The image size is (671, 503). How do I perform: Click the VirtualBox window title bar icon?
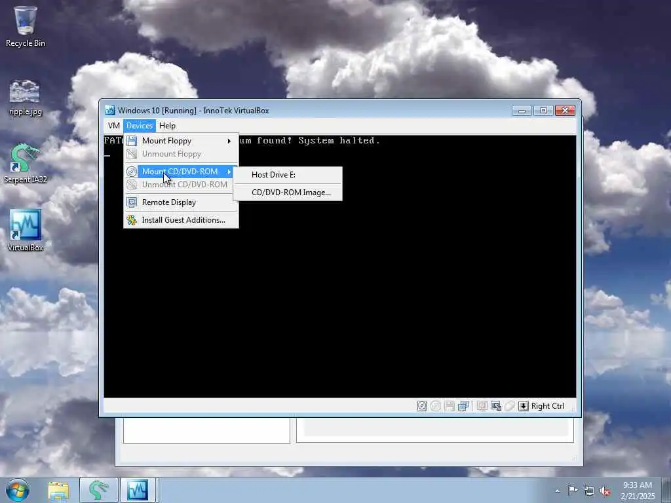(110, 110)
